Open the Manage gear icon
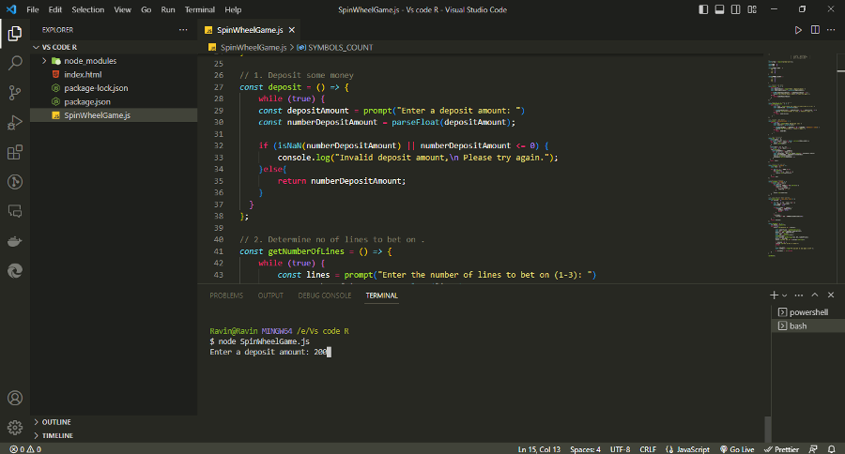845x454 pixels. click(x=15, y=428)
